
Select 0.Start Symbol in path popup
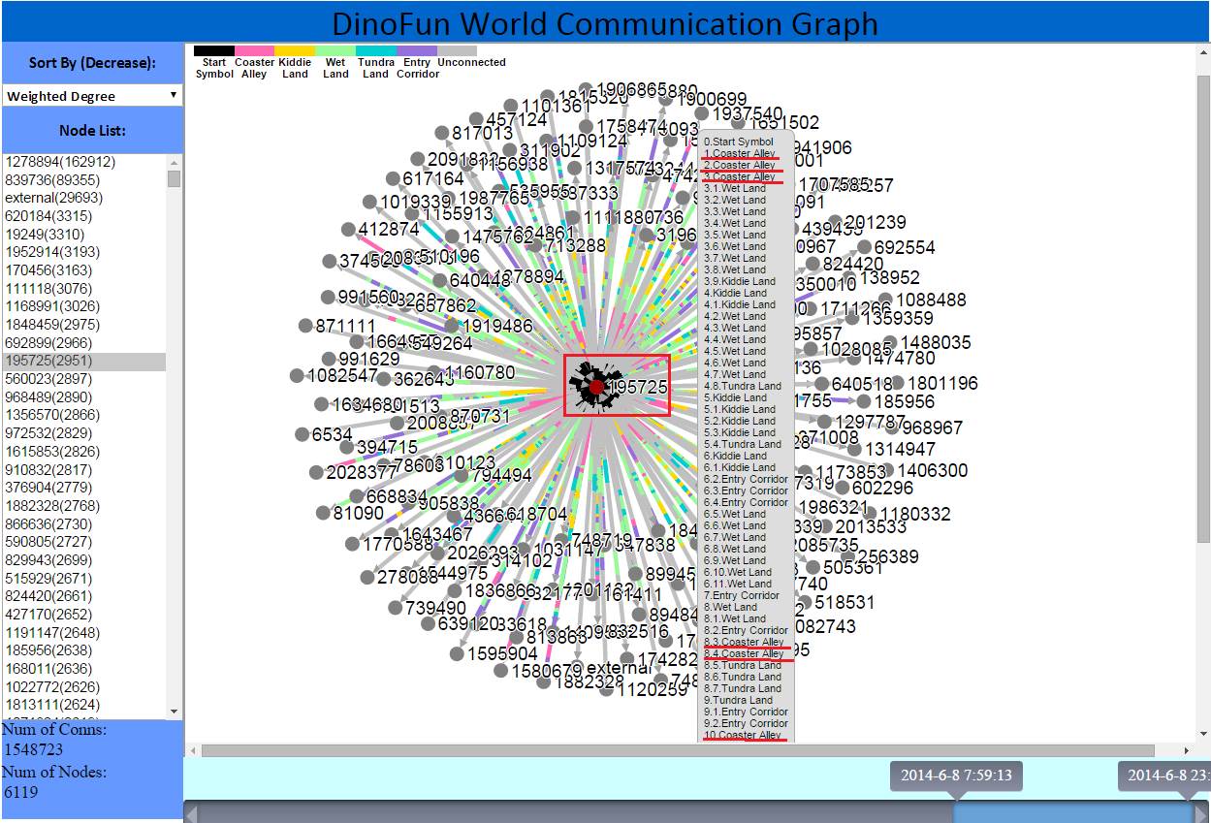[739, 142]
